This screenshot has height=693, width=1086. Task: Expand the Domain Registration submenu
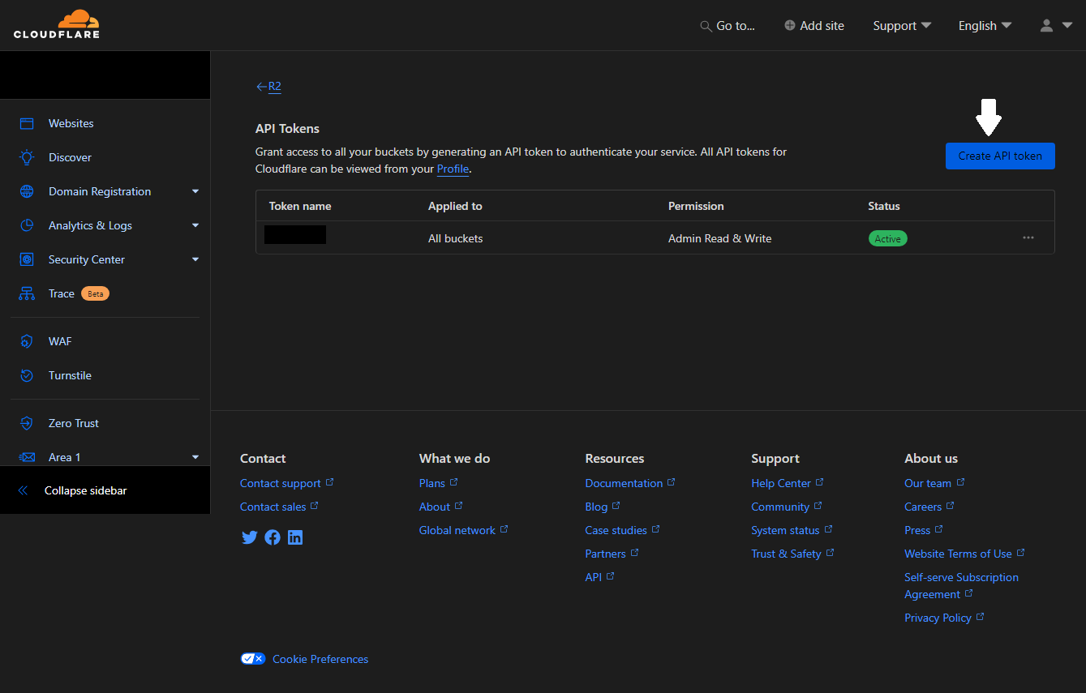pyautogui.click(x=195, y=191)
